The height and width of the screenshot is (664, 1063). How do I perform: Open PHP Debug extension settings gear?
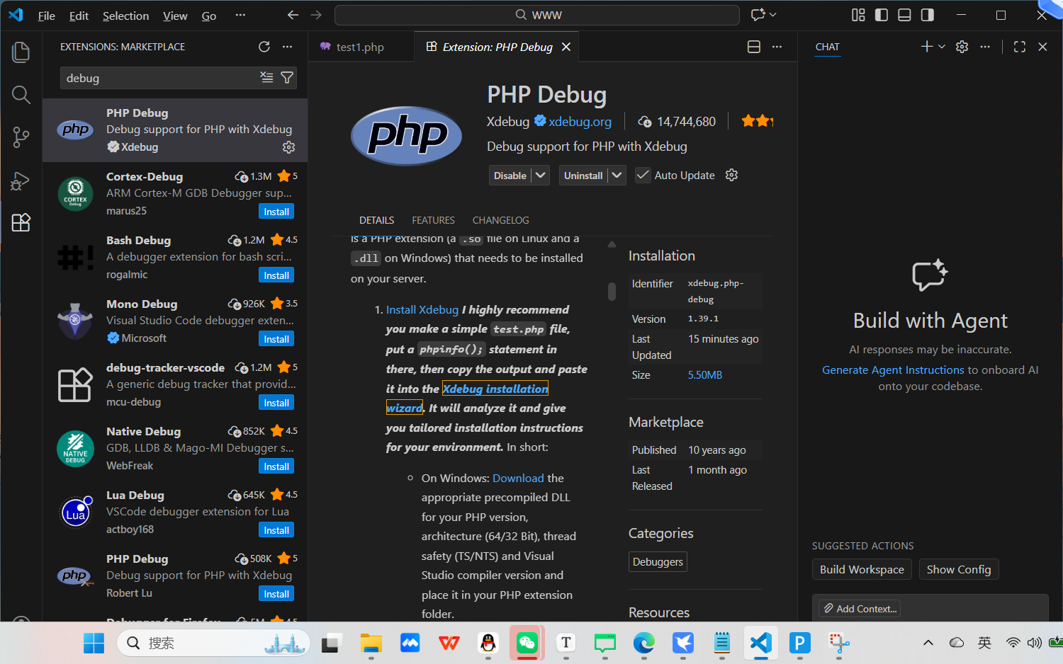click(x=732, y=175)
